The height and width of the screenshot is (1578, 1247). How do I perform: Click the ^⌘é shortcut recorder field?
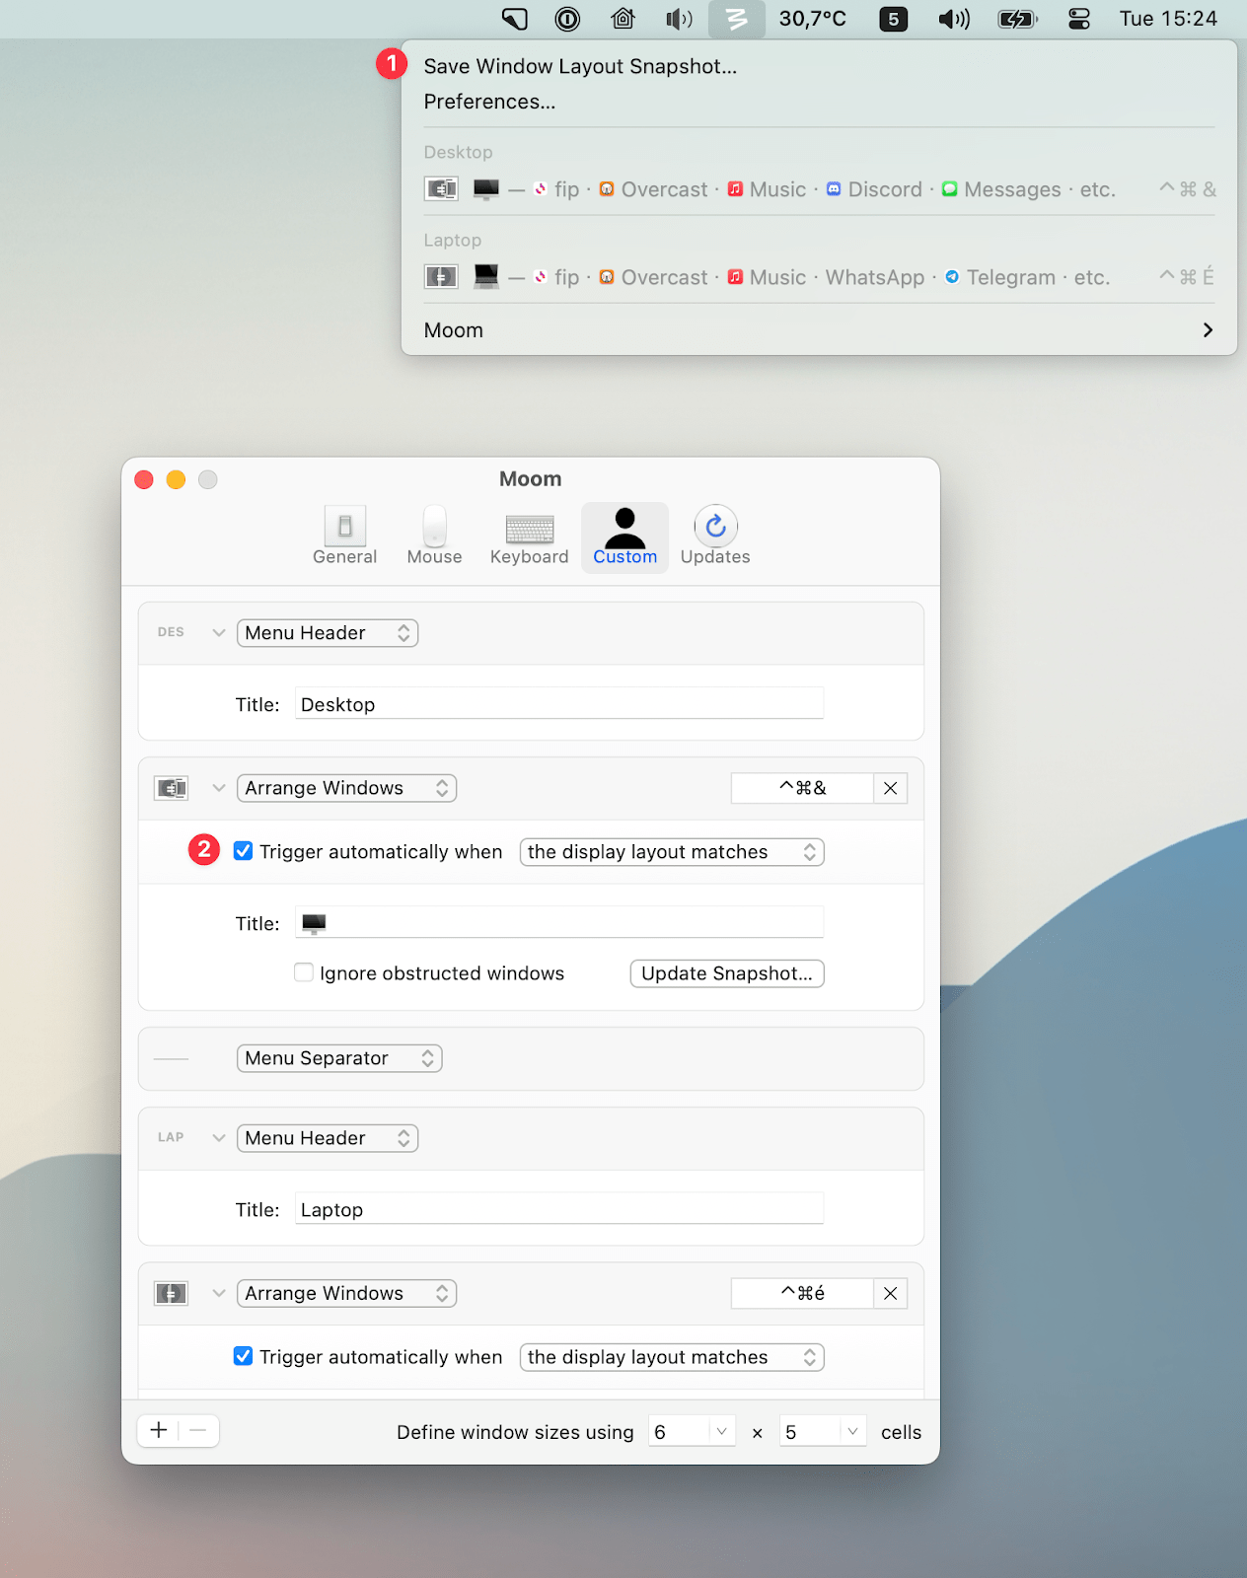coord(802,1293)
